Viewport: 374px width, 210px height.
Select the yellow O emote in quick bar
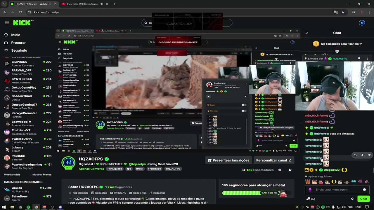point(334,182)
